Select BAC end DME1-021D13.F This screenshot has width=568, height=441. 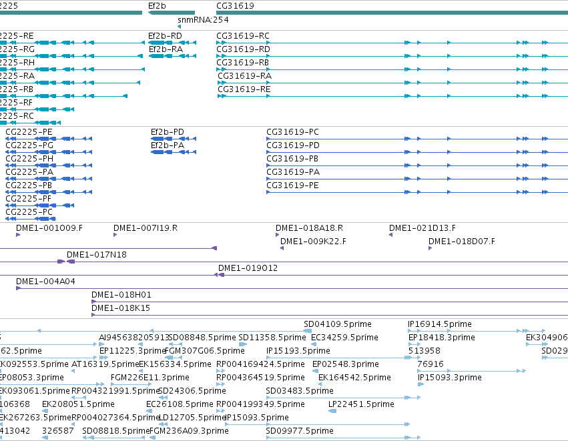tap(391, 235)
